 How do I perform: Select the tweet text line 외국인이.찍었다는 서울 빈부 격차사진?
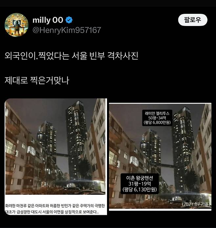pos(71,56)
